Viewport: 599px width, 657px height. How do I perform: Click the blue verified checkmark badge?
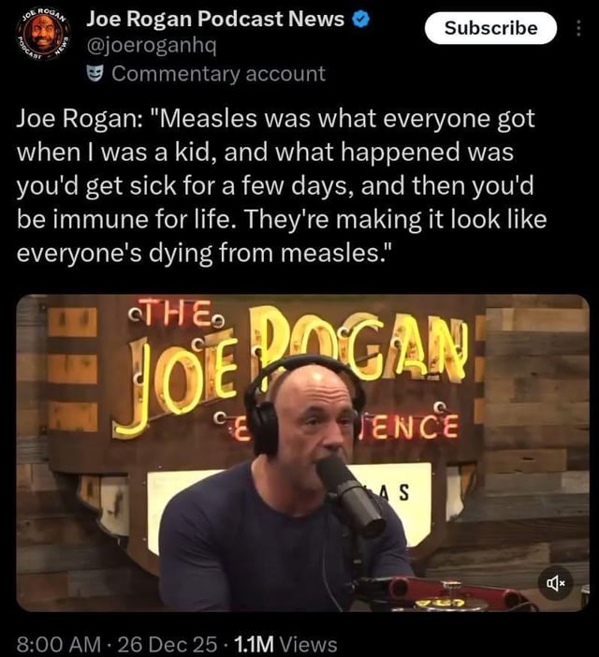[x=356, y=19]
